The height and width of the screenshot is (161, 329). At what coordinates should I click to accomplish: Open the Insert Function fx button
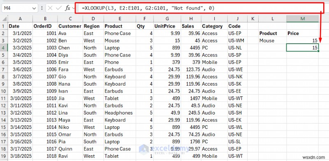(x=67, y=8)
